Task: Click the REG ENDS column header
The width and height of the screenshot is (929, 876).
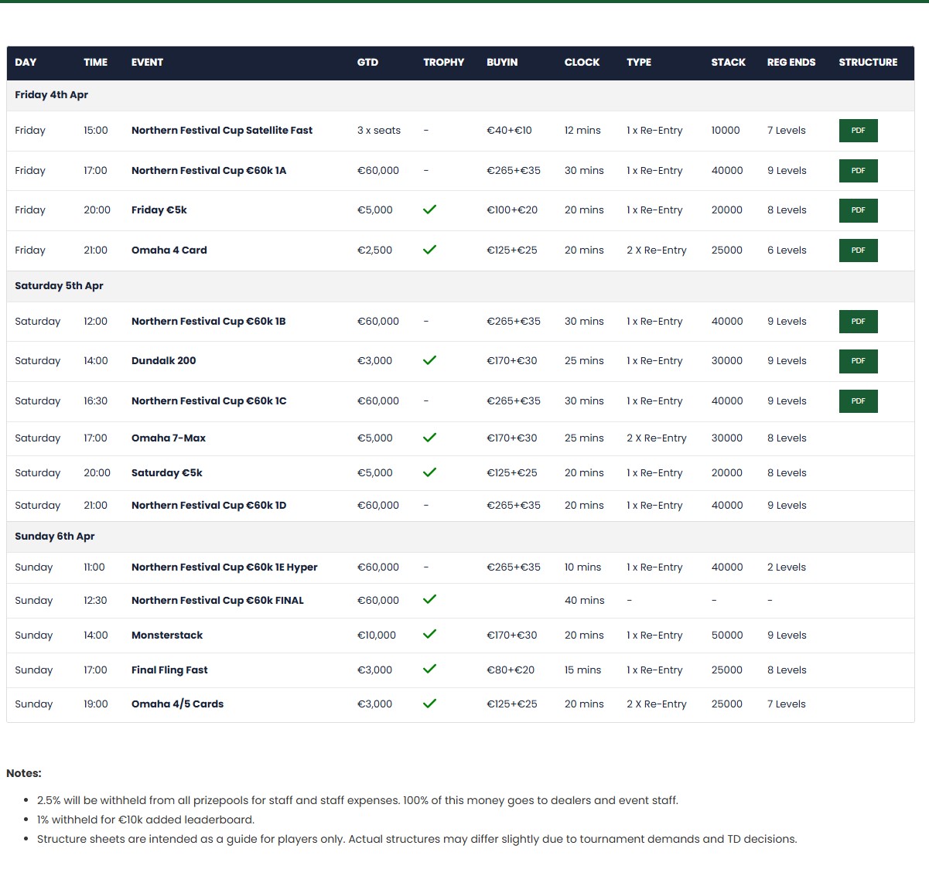Action: tap(791, 63)
